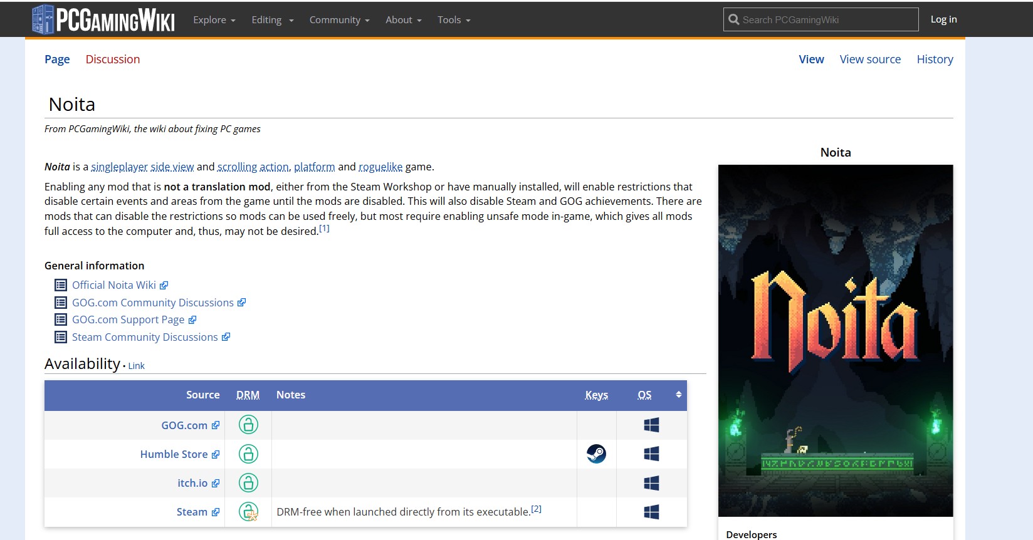Click the DRM-free lock icon for GOG.com
The height and width of the screenshot is (540, 1033).
[248, 425]
